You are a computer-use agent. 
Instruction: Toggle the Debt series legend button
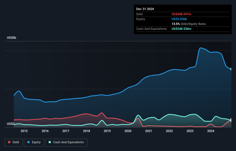(14, 142)
